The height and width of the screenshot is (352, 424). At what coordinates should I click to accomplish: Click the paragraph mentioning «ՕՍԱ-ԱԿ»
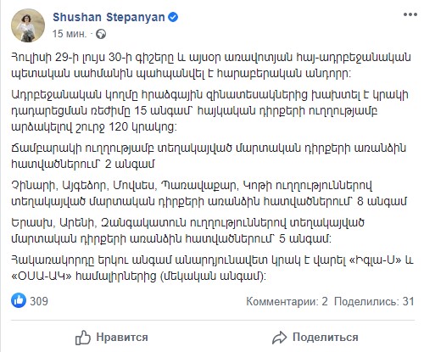click(212, 268)
